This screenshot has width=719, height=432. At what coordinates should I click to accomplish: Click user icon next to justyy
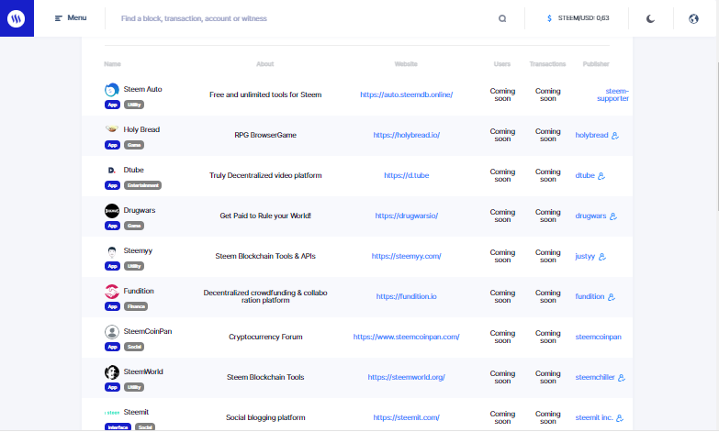[602, 257]
